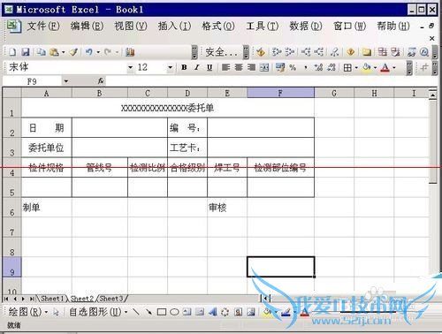Click the Copy icon
The width and height of the screenshot is (442, 334).
[x=42, y=52]
